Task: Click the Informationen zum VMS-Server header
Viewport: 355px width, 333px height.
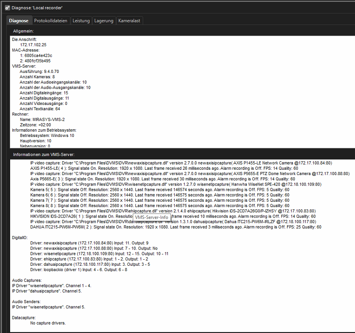Action: coord(44,154)
